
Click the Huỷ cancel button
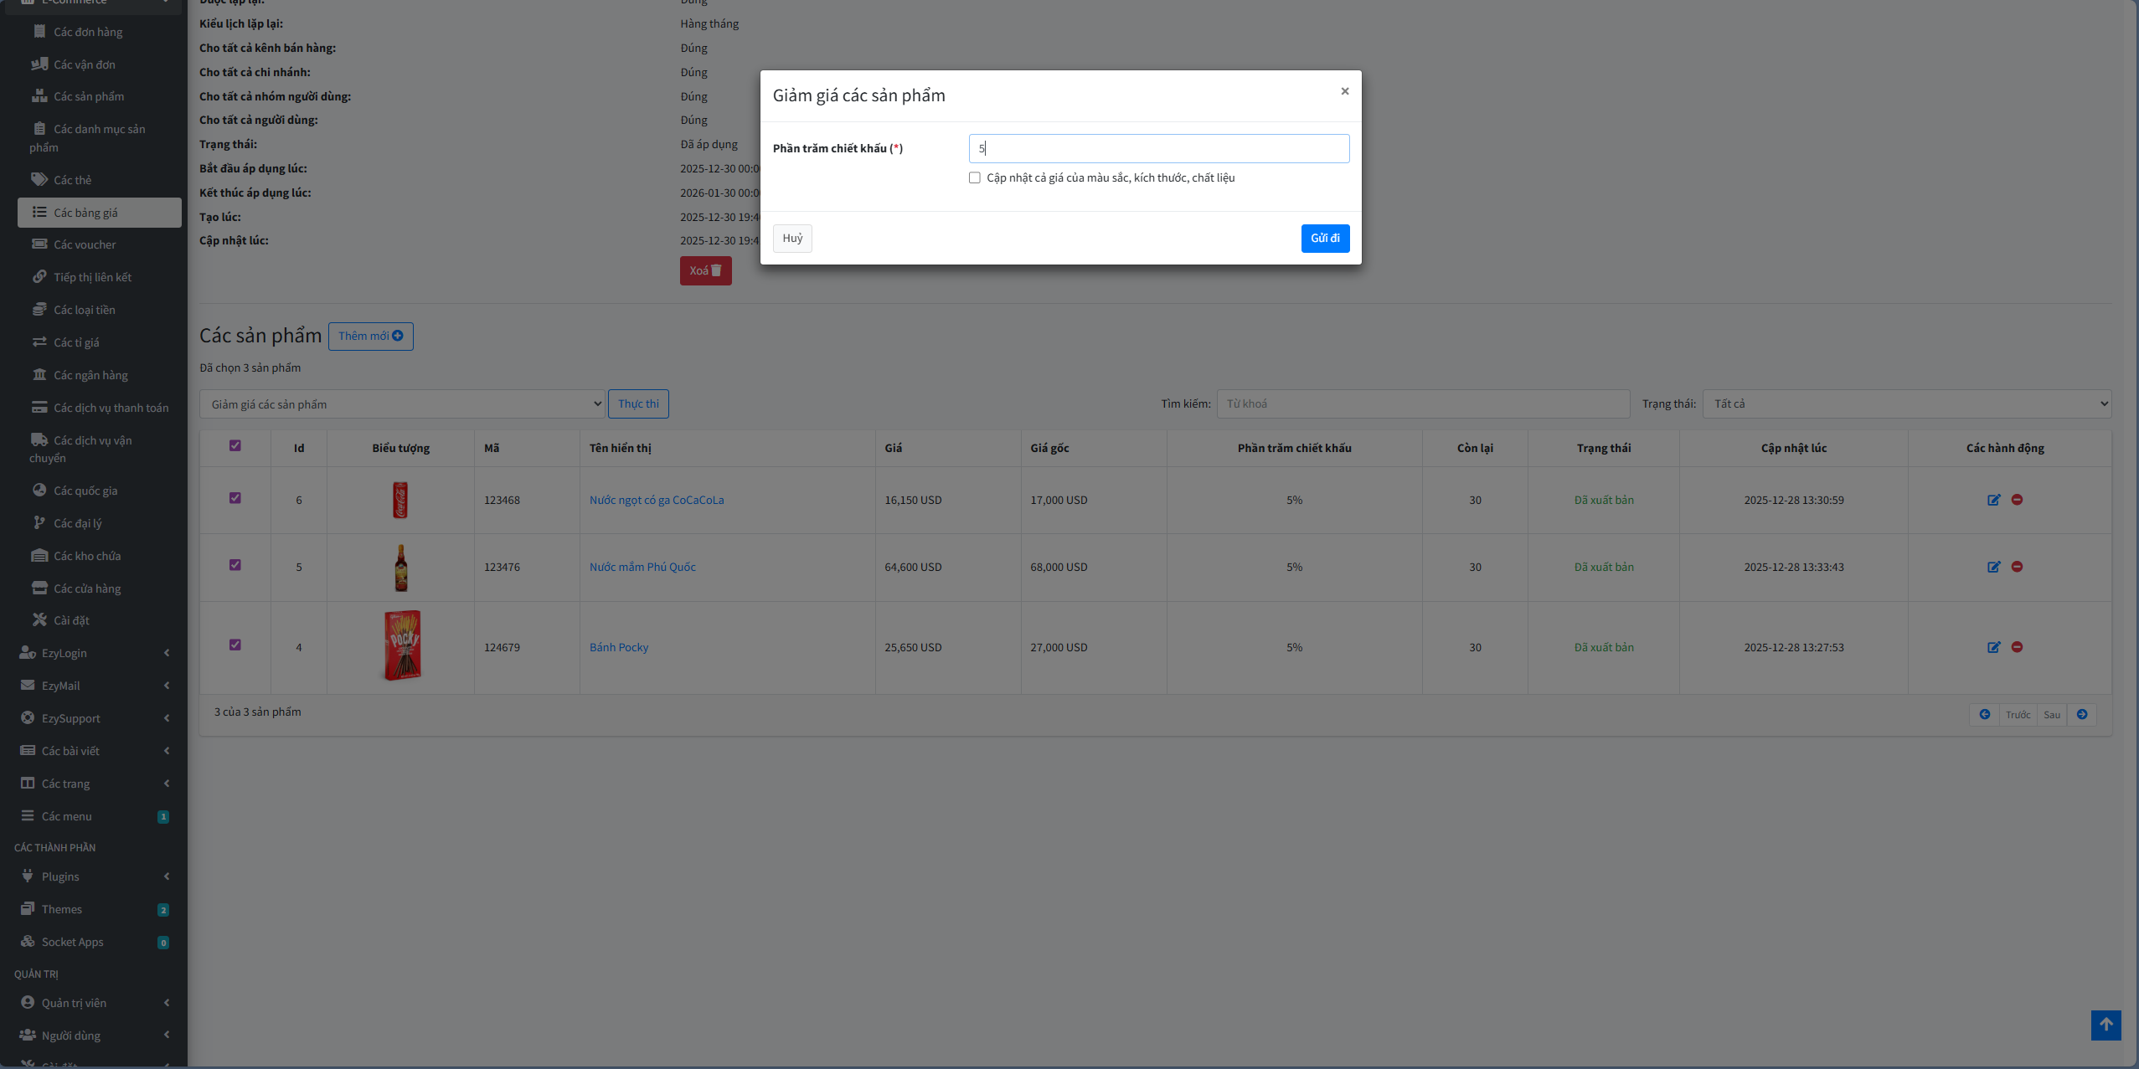click(791, 239)
